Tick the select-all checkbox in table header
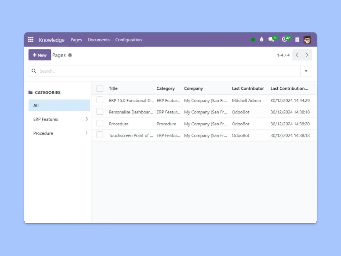The height and width of the screenshot is (256, 341). click(100, 88)
